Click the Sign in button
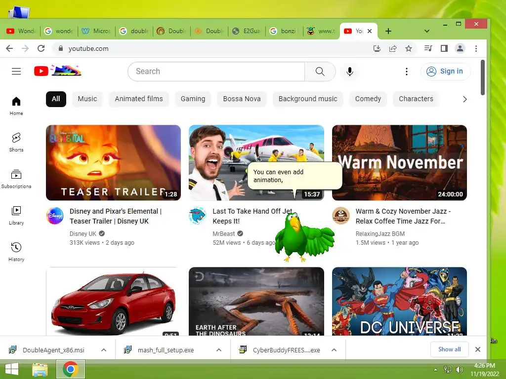The width and height of the screenshot is (506, 379). (445, 71)
